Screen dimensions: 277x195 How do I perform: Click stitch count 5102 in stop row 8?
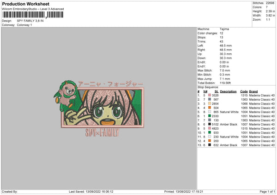(x=215, y=125)
